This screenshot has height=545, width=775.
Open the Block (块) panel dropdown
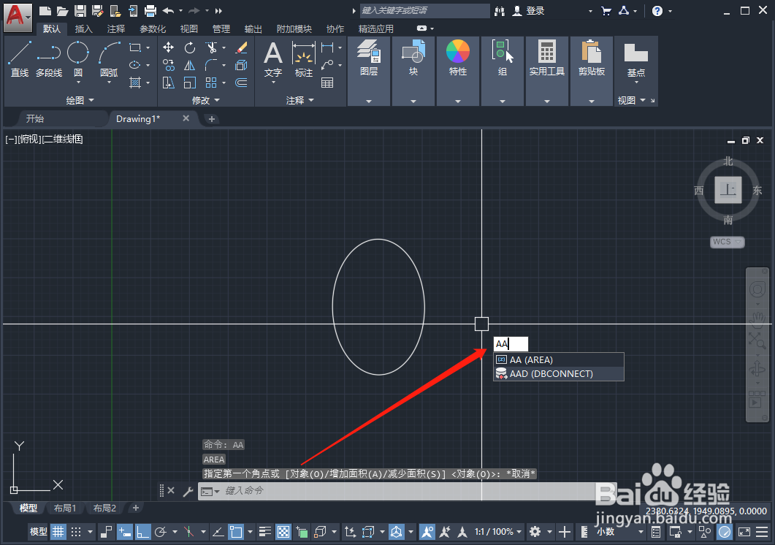[x=413, y=102]
